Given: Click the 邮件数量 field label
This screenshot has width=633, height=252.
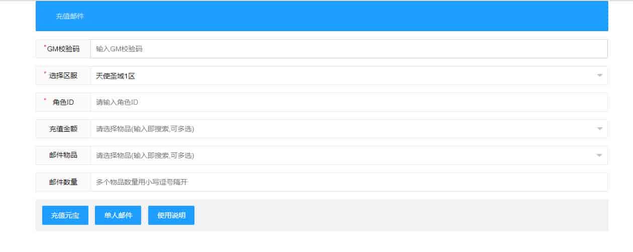Looking at the screenshot, I should pyautogui.click(x=63, y=182).
